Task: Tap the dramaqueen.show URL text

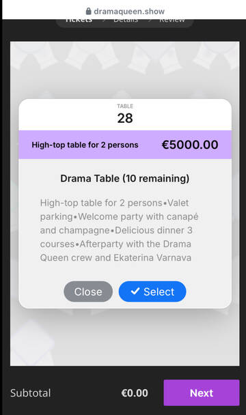Action: 129,12
